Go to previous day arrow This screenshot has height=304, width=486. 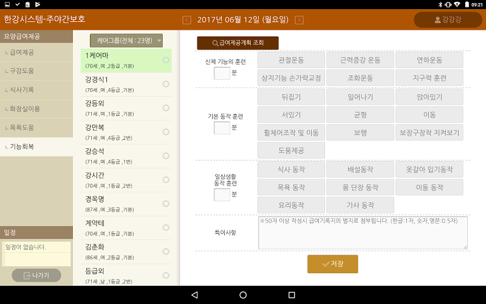(187, 20)
